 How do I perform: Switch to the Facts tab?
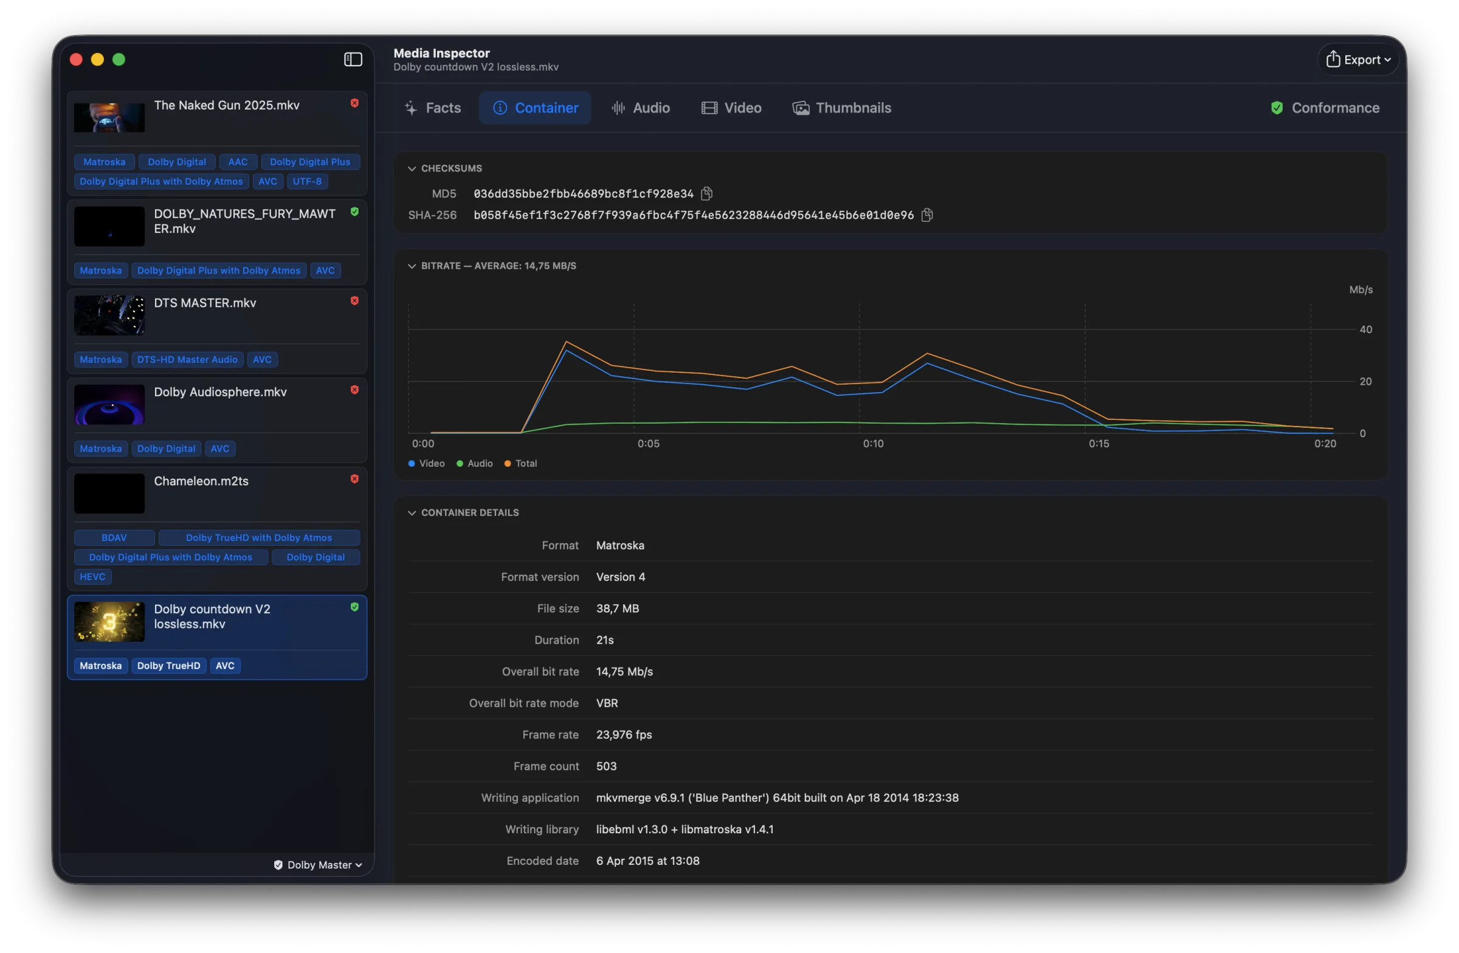click(x=433, y=108)
